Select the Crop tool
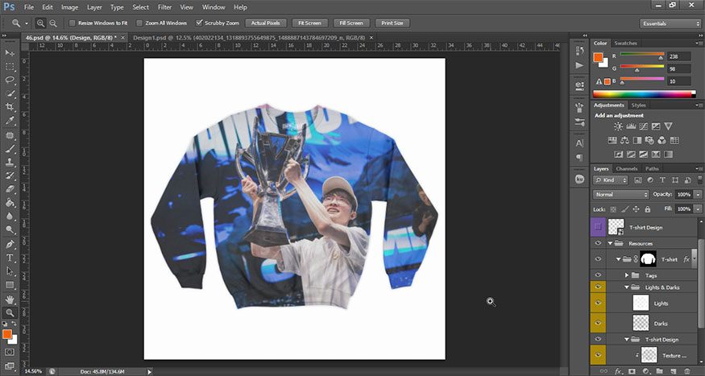This screenshot has height=376, width=705. pyautogui.click(x=10, y=107)
